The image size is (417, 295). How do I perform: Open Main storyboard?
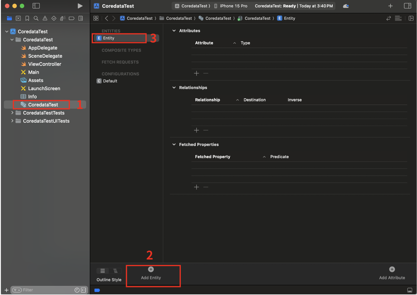point(30,72)
